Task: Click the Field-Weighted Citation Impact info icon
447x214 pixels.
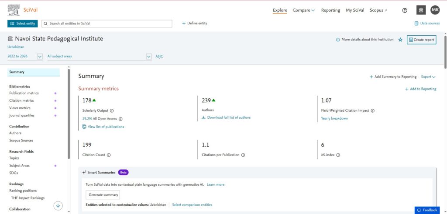Action: click(372, 110)
